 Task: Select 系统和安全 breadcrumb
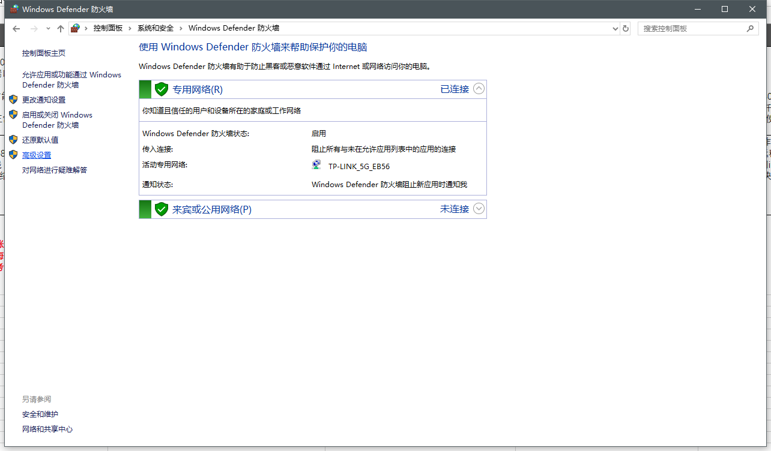click(x=156, y=28)
